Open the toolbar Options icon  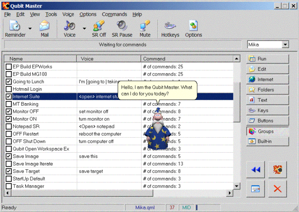tap(193, 29)
